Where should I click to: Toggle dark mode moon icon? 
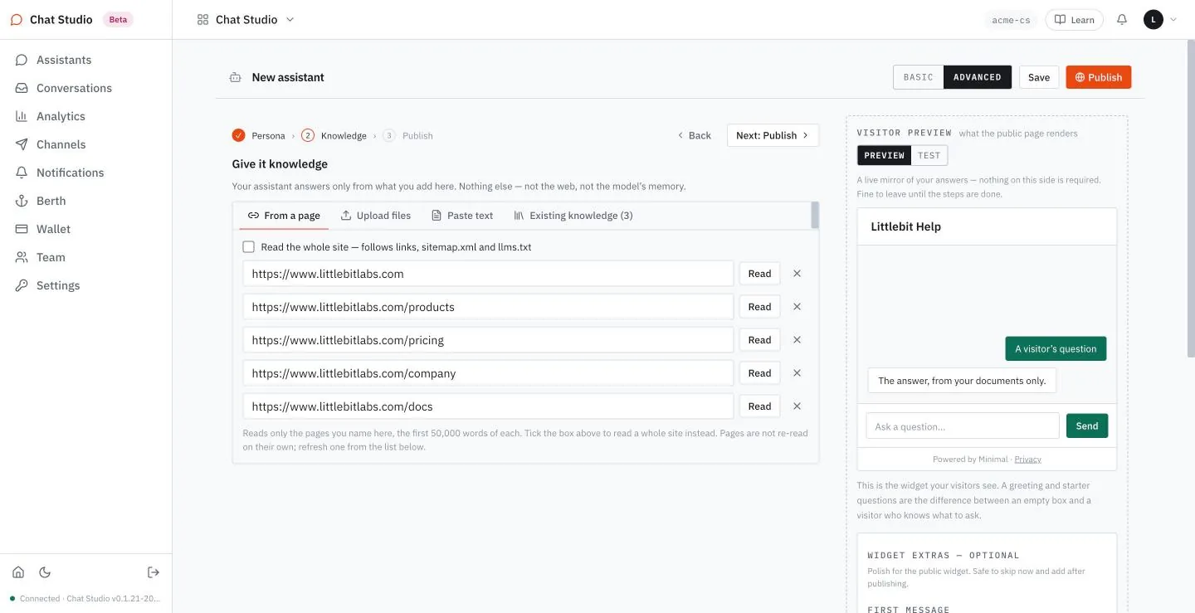pos(45,572)
